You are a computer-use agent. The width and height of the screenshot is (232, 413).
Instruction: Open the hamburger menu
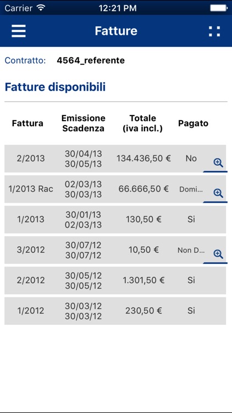click(x=18, y=31)
